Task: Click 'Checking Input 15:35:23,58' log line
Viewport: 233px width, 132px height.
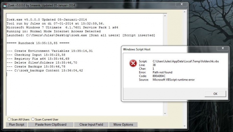Action: 36,55
